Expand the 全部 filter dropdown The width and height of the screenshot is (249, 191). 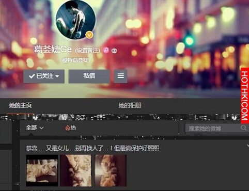pyautogui.click(x=35, y=128)
